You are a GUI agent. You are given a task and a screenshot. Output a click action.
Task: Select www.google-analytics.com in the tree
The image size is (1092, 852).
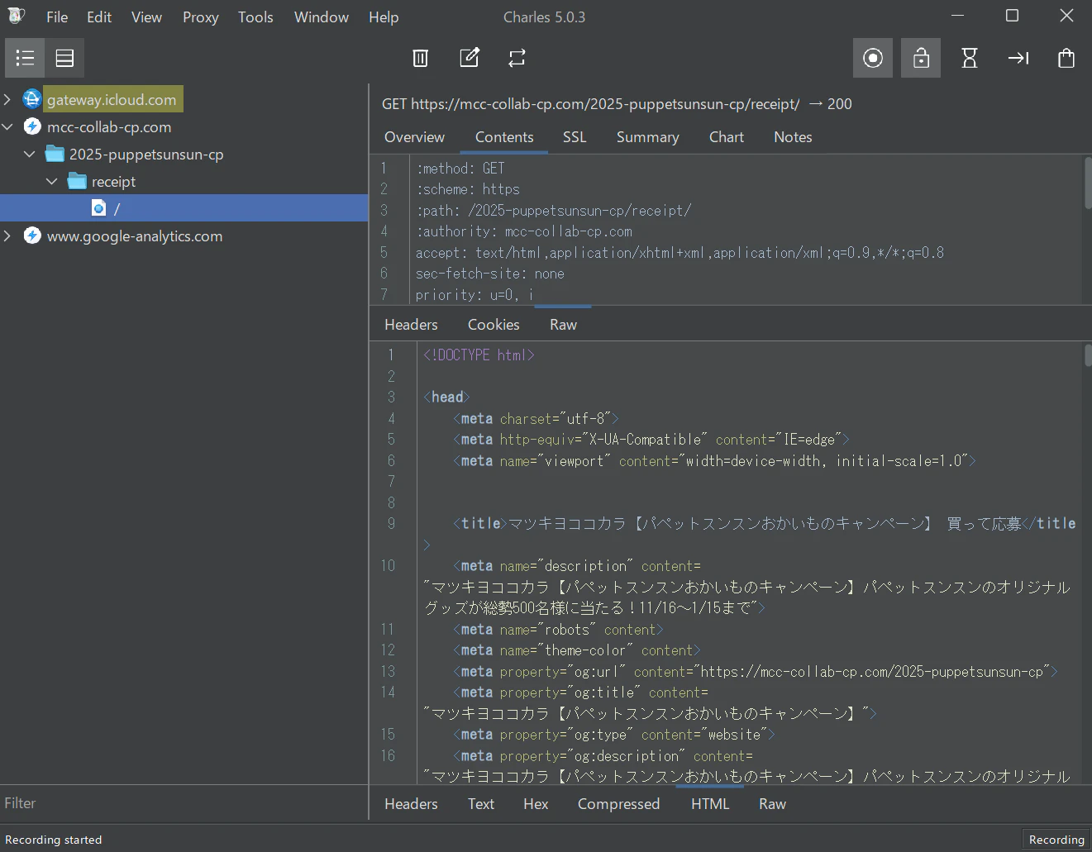(x=135, y=236)
